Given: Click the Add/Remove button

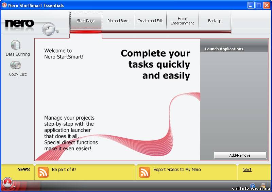Looking at the screenshot, I should coord(240,155).
